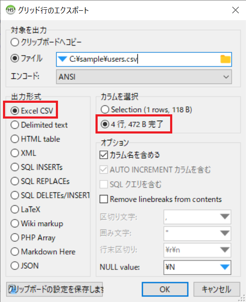Viewport: 246px width, 302px height.
Task: Click the キャンセル button
Action: 217,289
